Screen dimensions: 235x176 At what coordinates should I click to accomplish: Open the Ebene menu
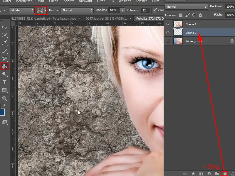point(54,1)
